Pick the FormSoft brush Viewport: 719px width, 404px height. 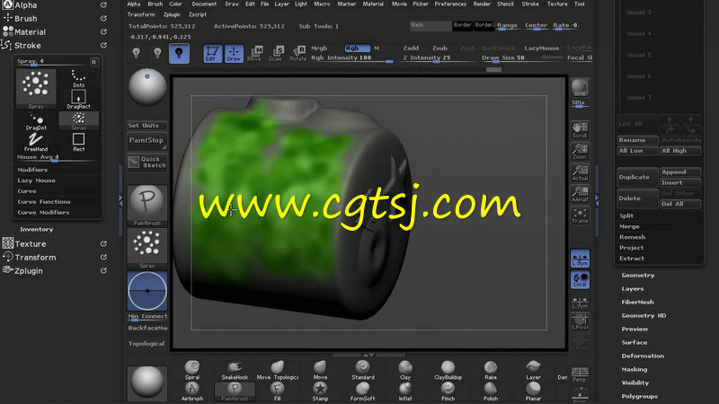tap(363, 391)
